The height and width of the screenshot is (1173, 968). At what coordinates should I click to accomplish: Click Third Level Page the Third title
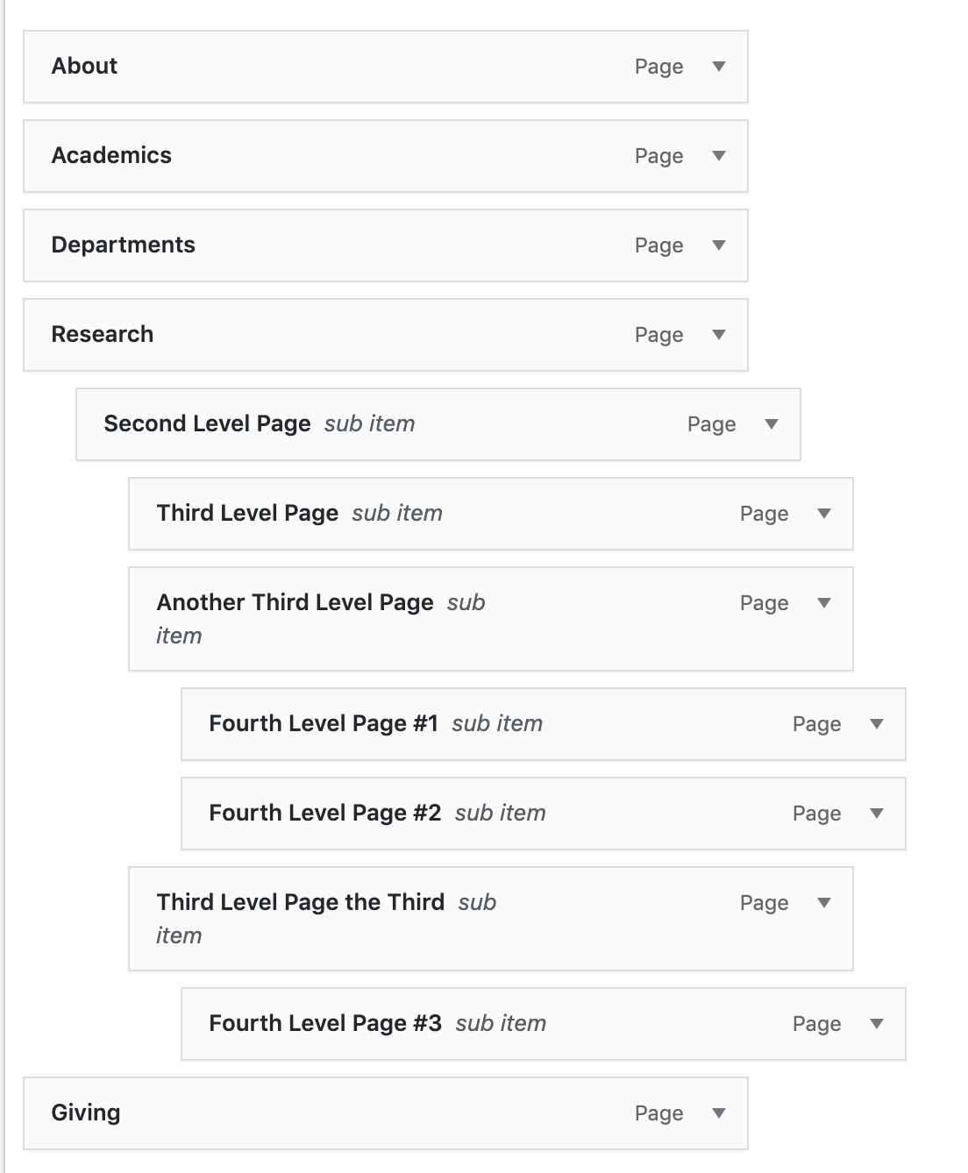(300, 903)
